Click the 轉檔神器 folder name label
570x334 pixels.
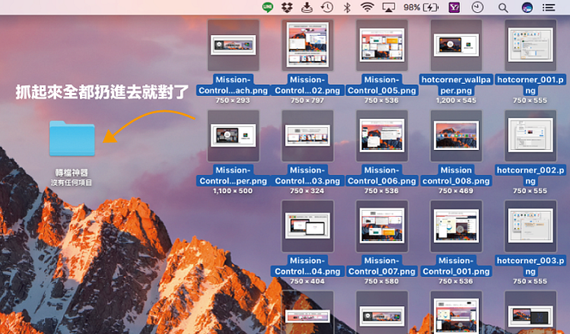pos(72,172)
